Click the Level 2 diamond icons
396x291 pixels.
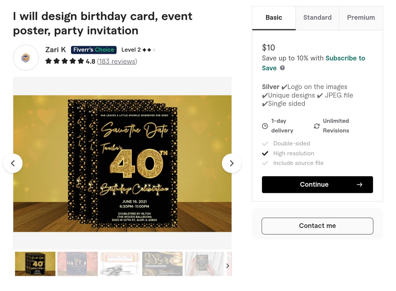(149, 50)
